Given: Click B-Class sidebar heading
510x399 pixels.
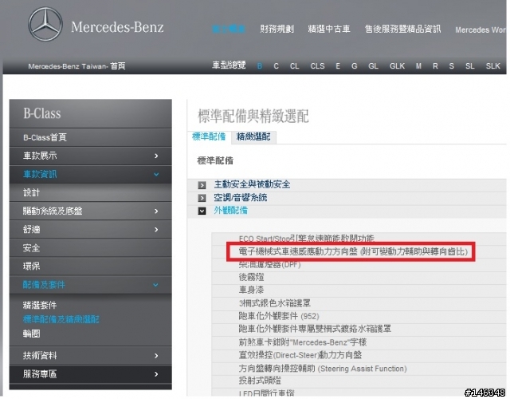Looking at the screenshot, I should click(42, 113).
